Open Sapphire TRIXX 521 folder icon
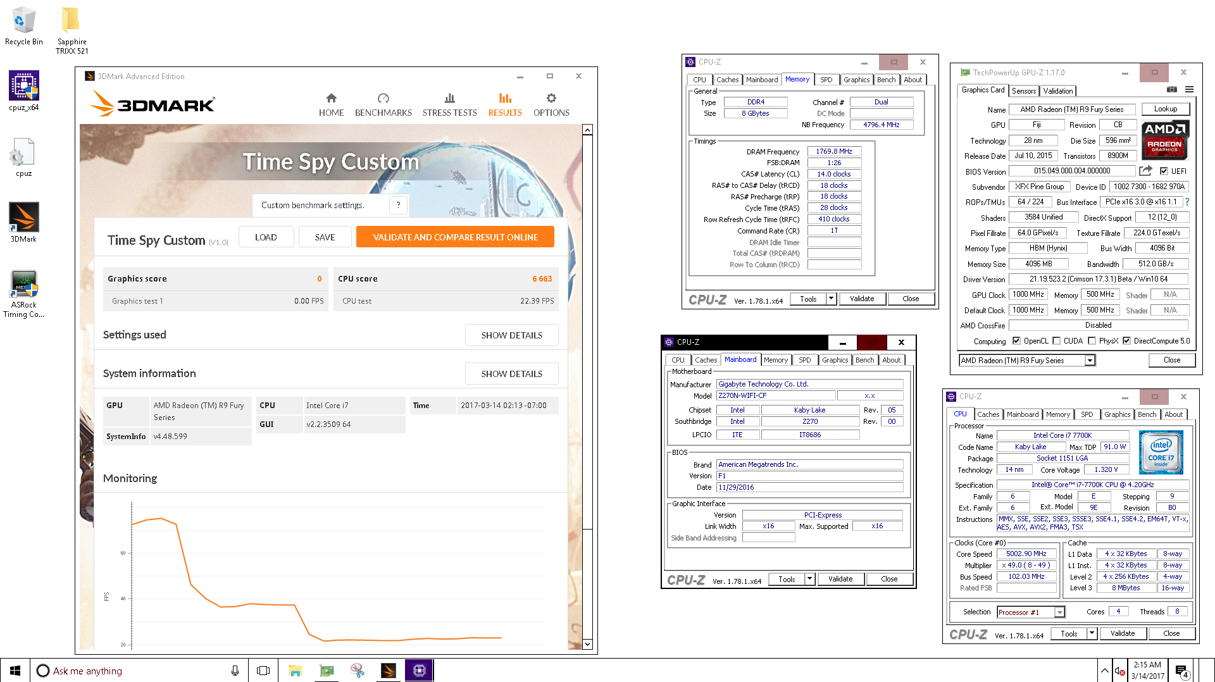This screenshot has width=1215, height=682. point(72,30)
